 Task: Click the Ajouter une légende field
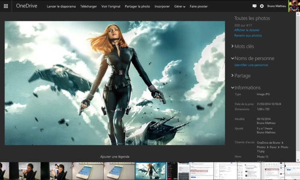(115, 157)
